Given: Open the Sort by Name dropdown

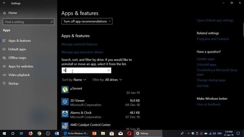Looking at the screenshot, I should pyautogui.click(x=74, y=80).
